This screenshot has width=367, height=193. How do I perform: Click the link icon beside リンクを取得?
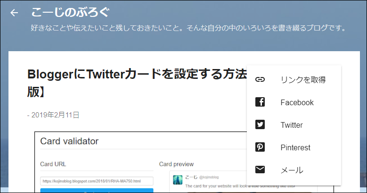coord(260,79)
